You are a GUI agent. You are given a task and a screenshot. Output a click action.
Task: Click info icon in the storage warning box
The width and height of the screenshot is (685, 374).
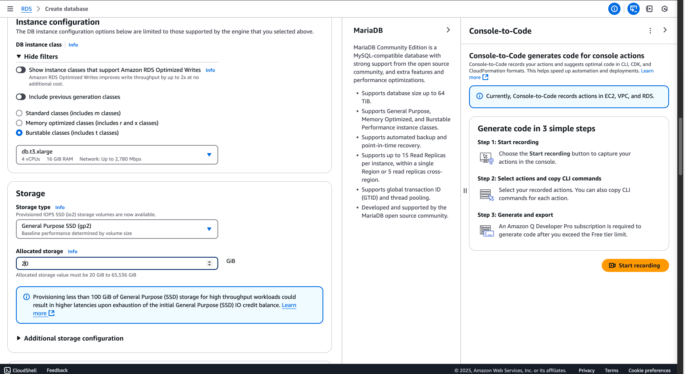pos(27,297)
